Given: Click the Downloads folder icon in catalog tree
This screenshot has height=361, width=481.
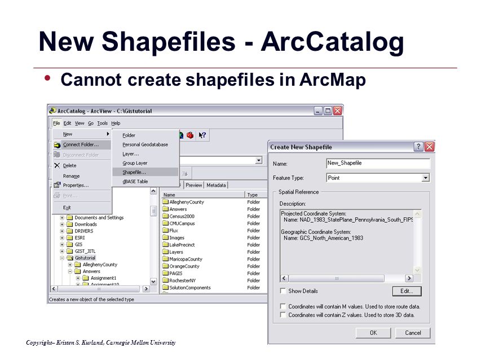Looking at the screenshot, I should click(x=70, y=224).
